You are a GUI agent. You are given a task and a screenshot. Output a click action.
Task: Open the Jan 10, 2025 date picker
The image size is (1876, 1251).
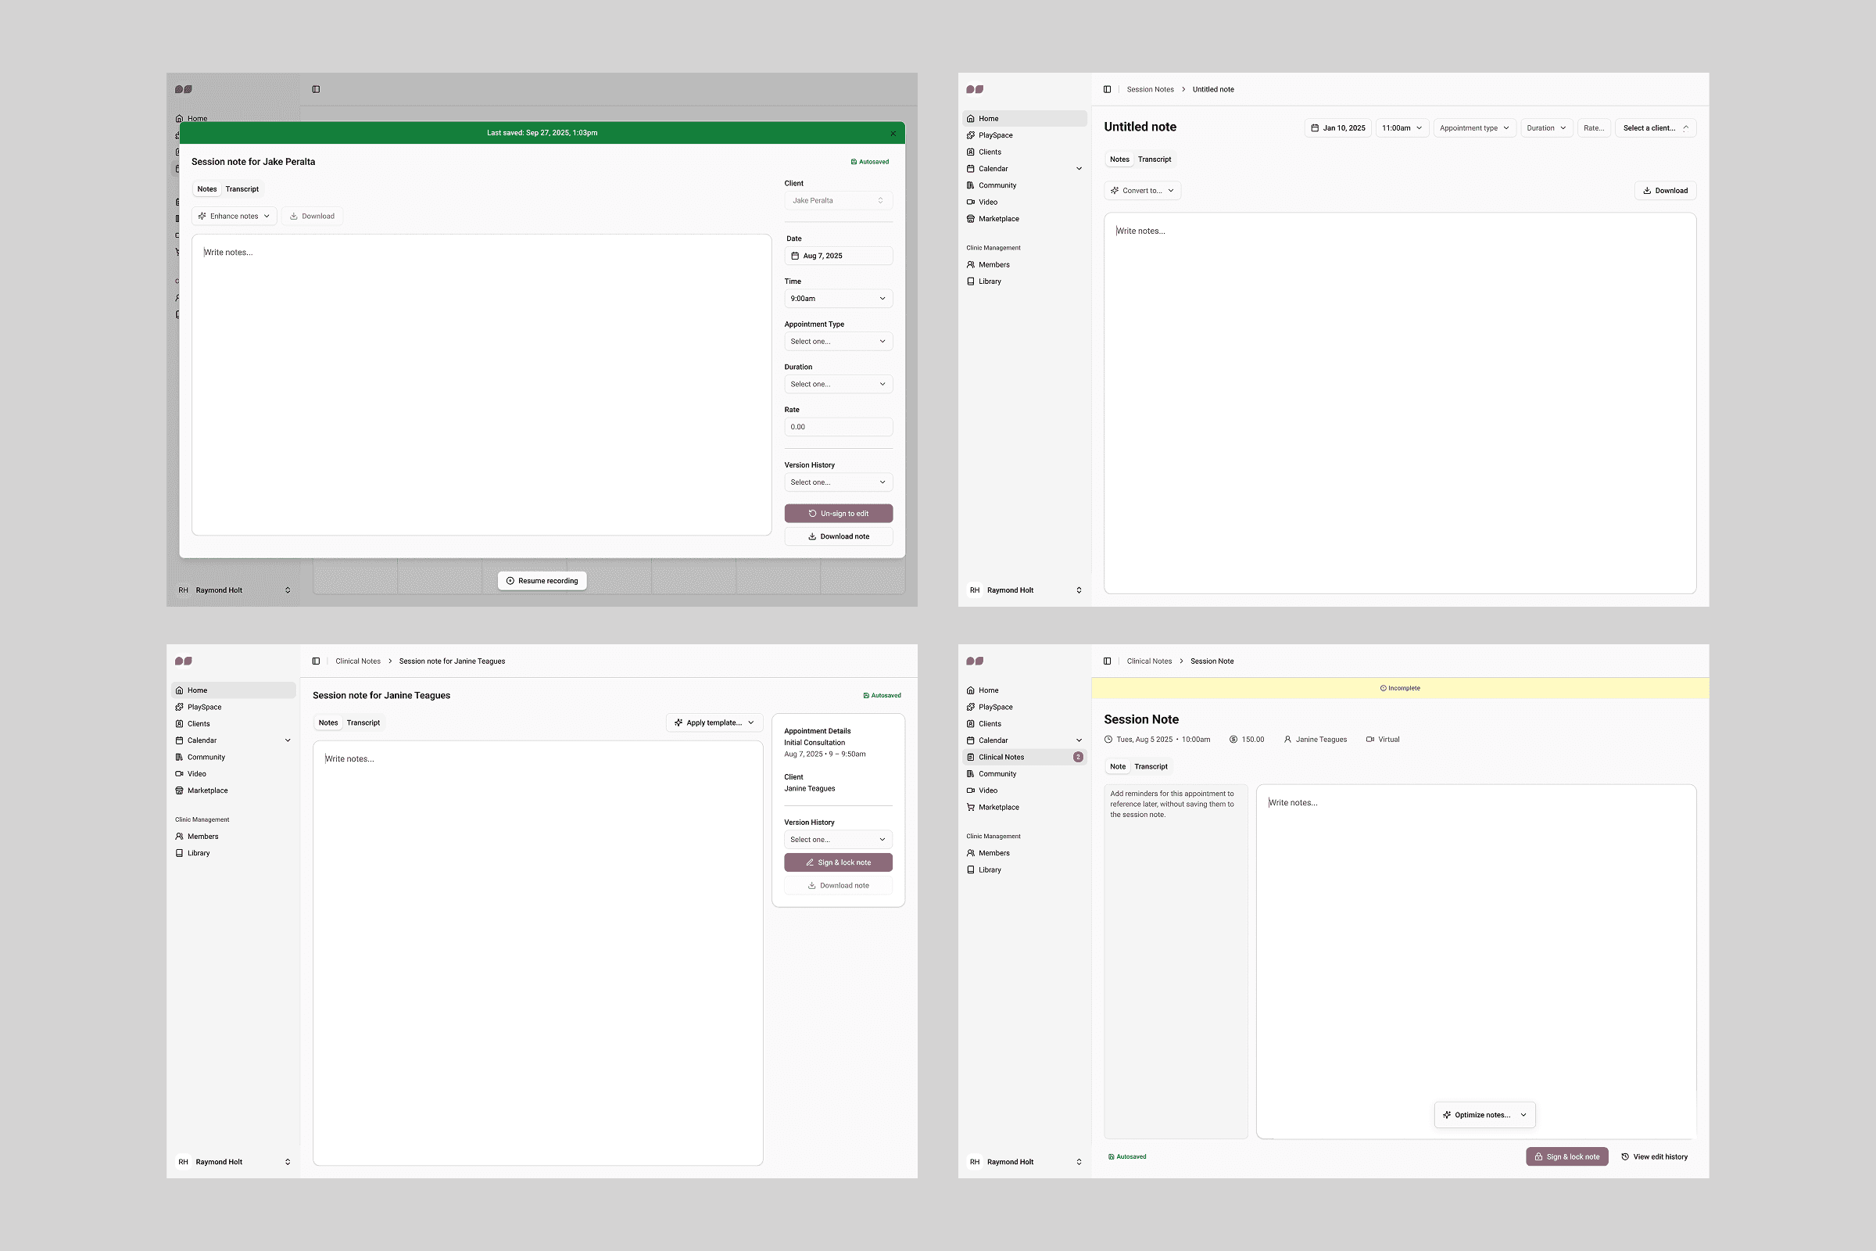coord(1337,128)
